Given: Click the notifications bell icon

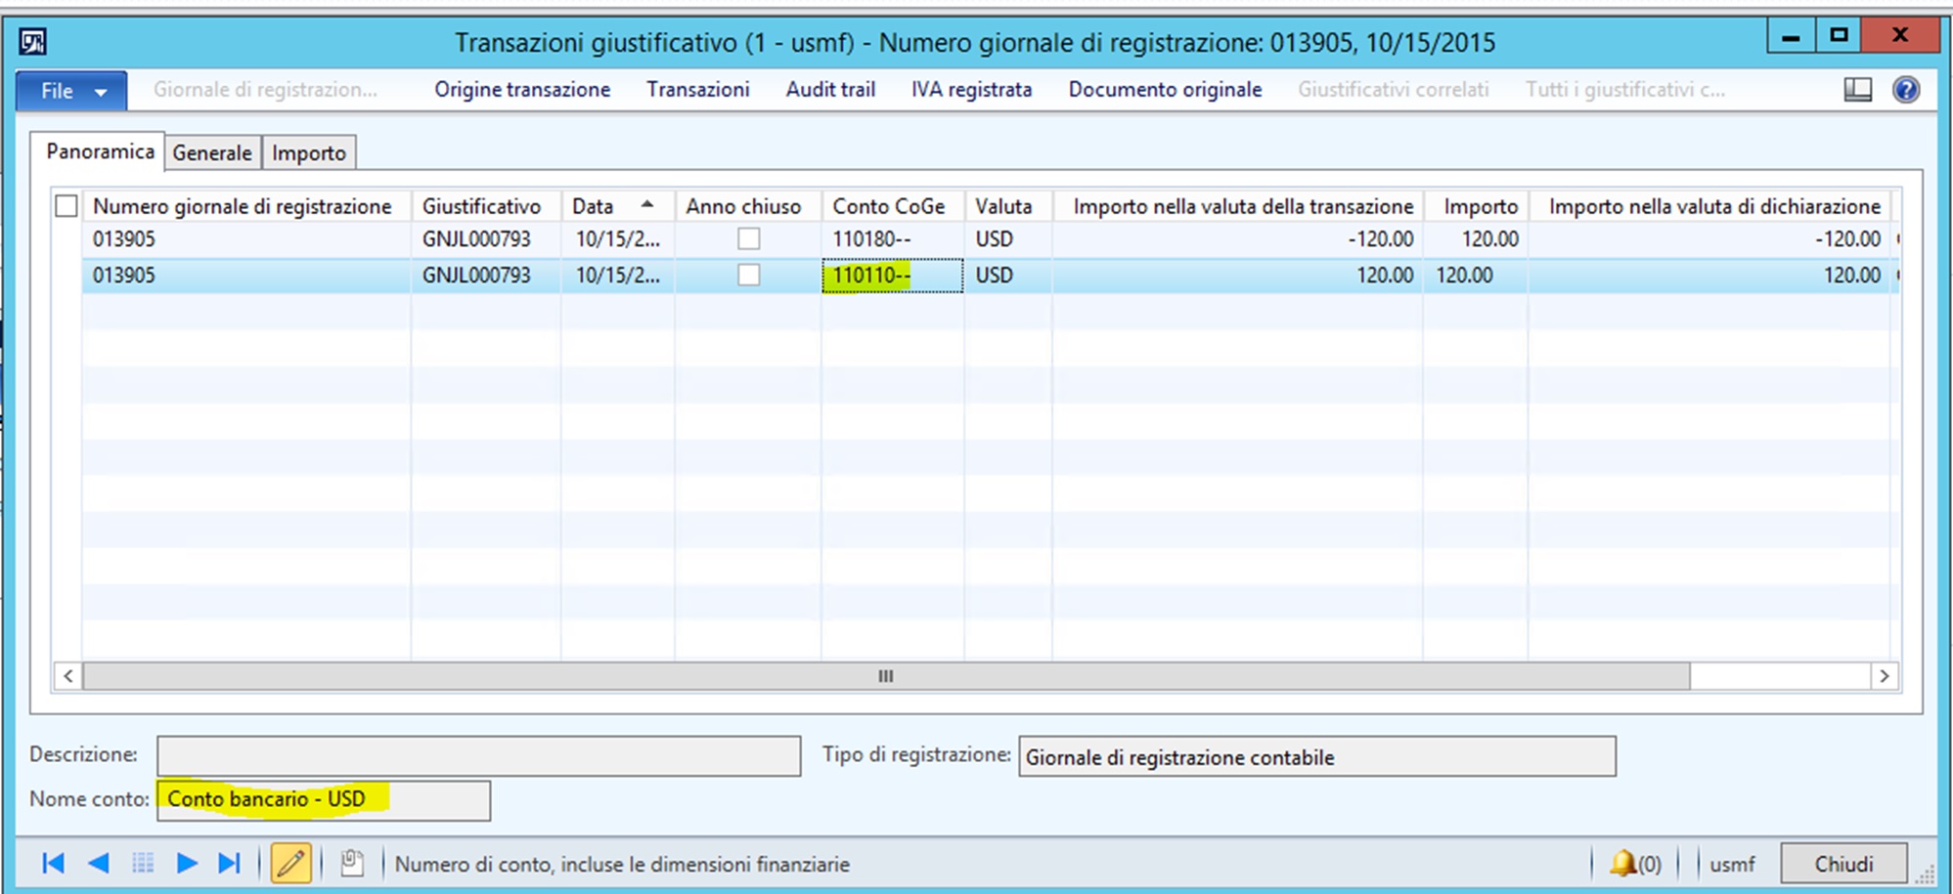Looking at the screenshot, I should (x=1623, y=863).
